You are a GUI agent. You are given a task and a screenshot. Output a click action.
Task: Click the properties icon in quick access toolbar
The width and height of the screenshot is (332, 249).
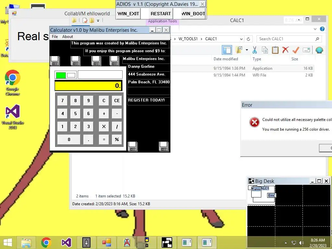[x=85, y=20]
